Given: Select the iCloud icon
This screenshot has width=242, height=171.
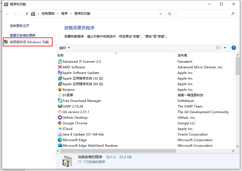Looking at the screenshot, I should [x=60, y=129].
